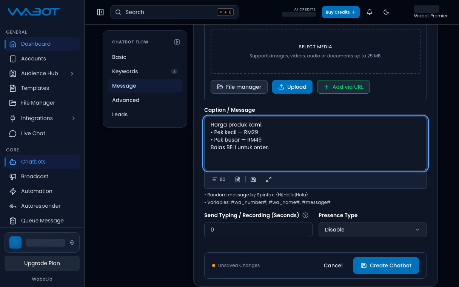Expand the caption editor to fullscreen
The height and width of the screenshot is (287, 459).
[x=269, y=179]
